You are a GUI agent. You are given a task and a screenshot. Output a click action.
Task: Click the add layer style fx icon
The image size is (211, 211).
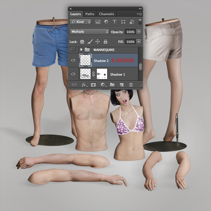point(84,85)
